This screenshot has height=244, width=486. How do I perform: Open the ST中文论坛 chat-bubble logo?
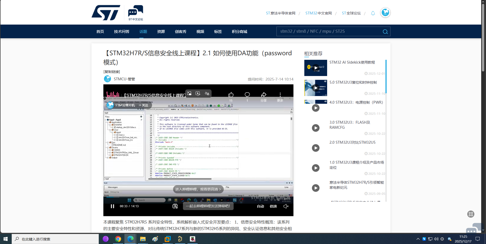(x=136, y=13)
